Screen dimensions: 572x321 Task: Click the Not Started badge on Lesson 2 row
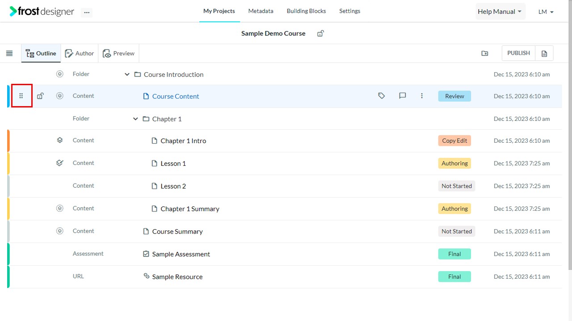pos(457,186)
